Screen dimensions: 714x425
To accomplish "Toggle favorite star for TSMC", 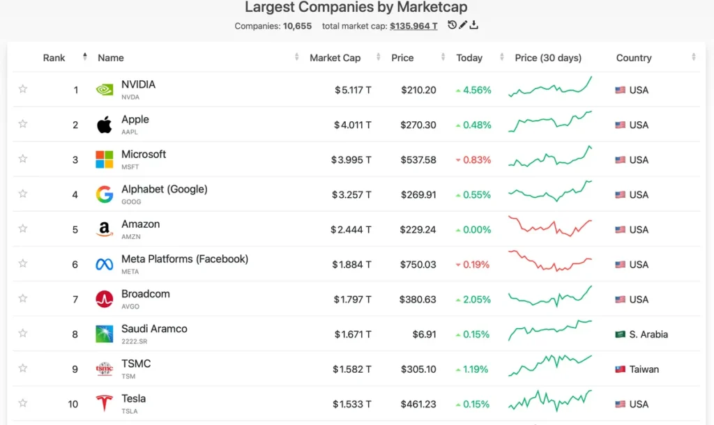I will 23,368.
